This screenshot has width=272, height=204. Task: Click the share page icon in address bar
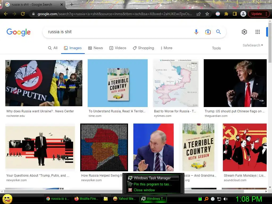199,14
